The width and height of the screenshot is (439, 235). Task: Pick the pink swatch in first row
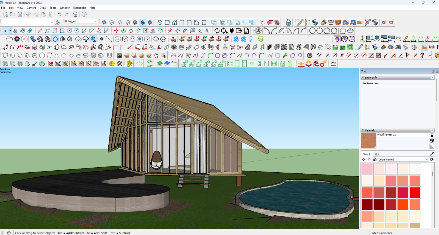pos(367,169)
